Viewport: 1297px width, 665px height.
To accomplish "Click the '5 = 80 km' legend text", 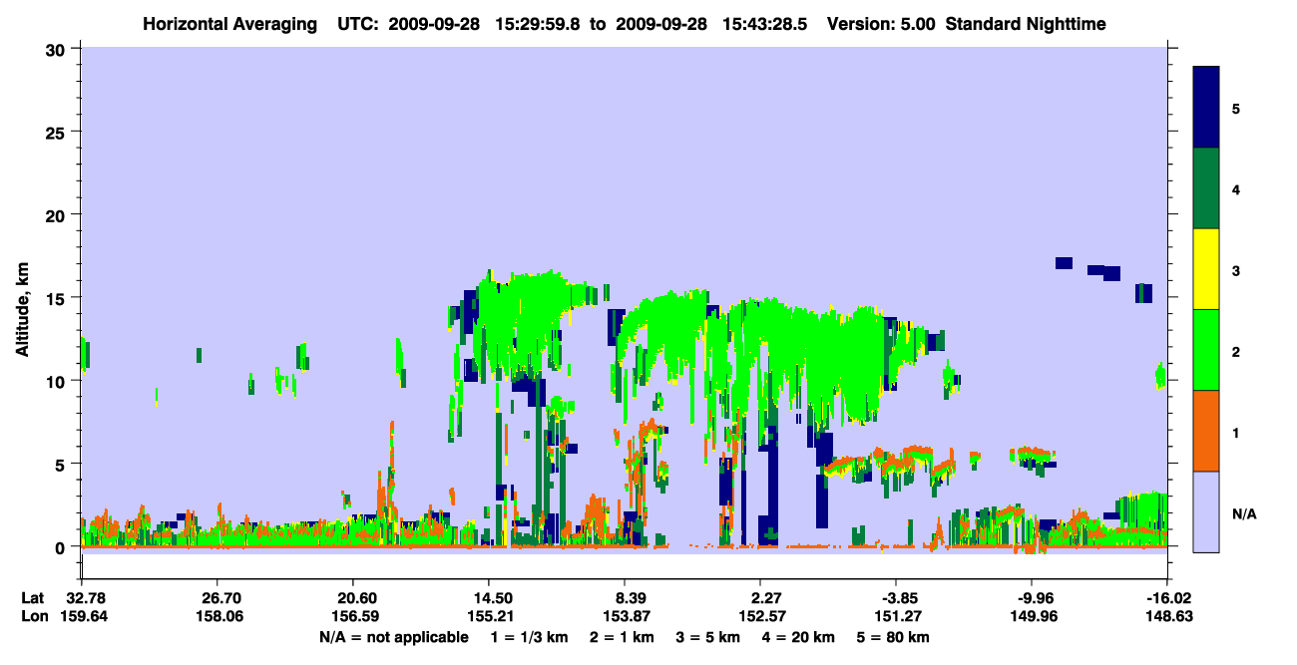I will click(891, 637).
